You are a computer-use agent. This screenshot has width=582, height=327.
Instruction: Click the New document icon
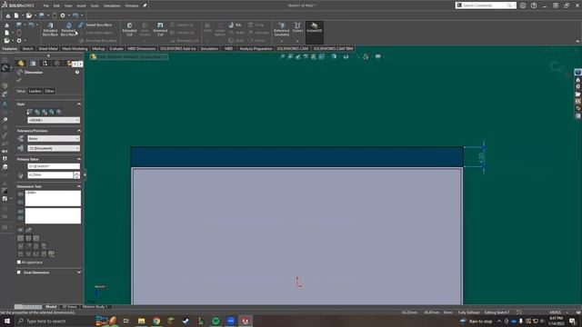point(16,15)
